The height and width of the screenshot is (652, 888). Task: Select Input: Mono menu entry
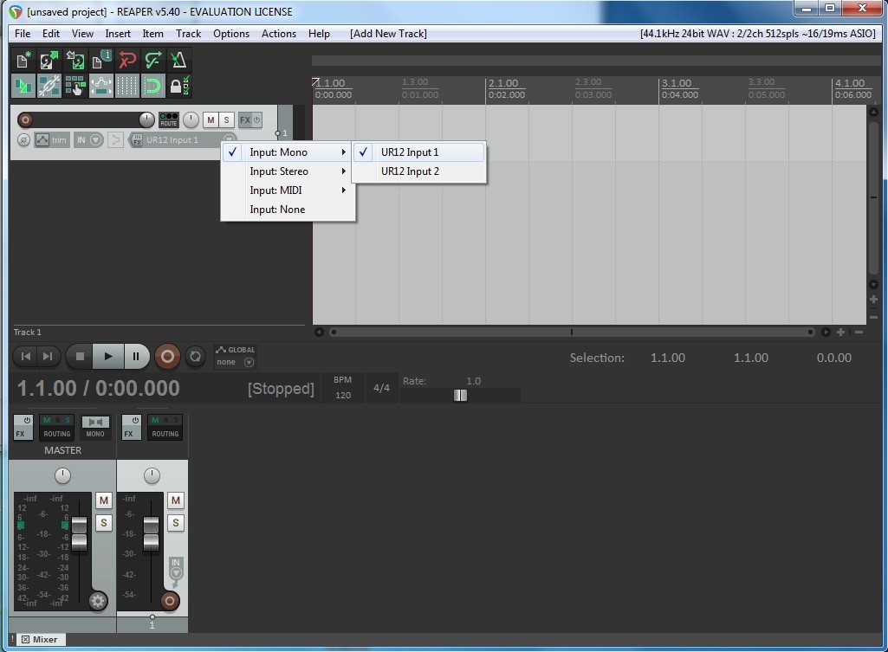[x=288, y=152]
